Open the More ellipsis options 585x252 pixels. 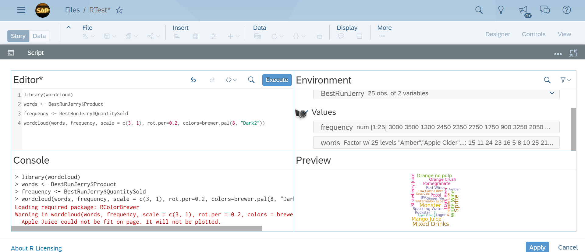[382, 36]
